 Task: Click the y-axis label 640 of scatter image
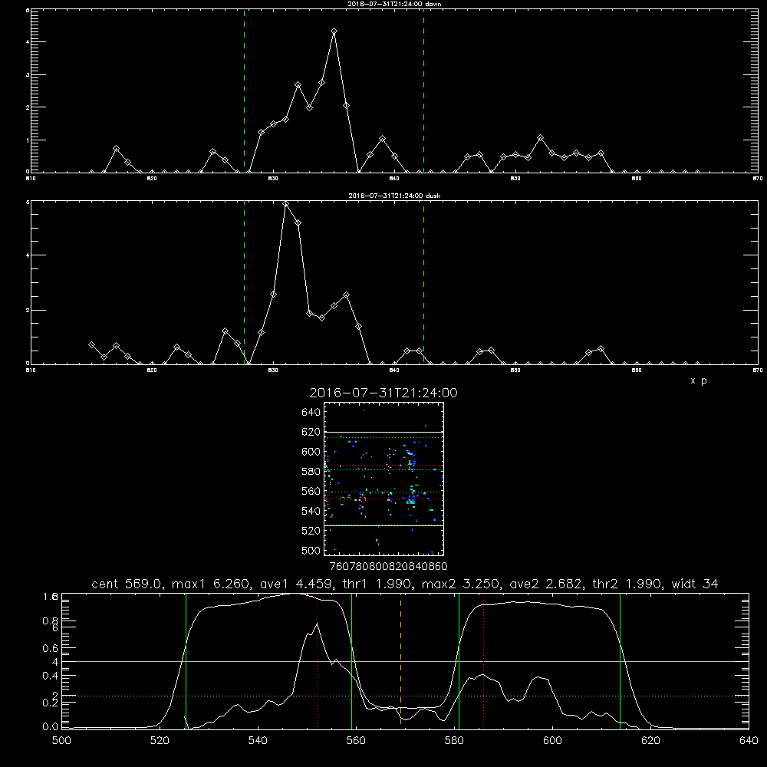click(x=311, y=412)
